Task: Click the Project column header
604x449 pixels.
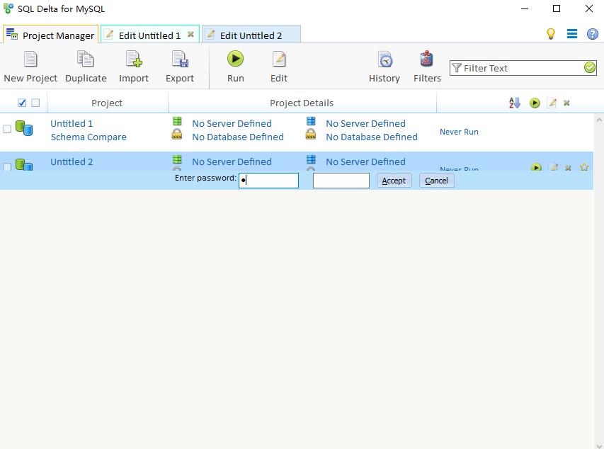Action: coord(107,103)
